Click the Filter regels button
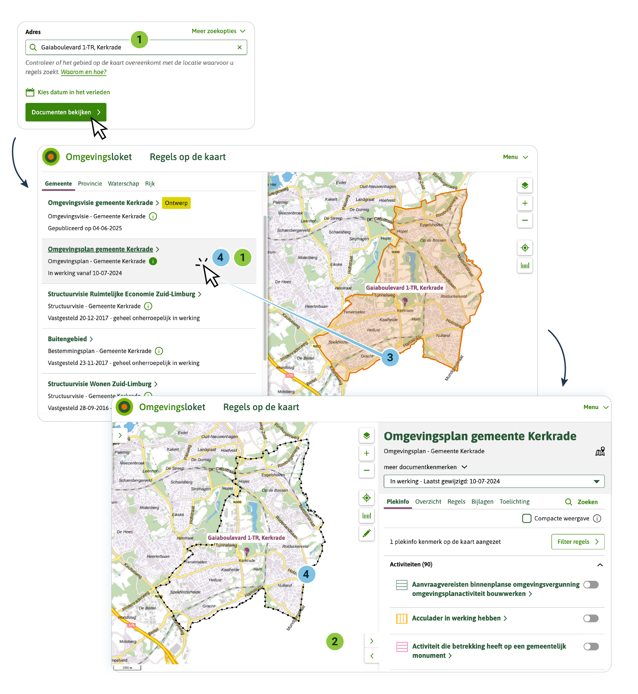Screen dimensions: 638x694 [x=577, y=541]
